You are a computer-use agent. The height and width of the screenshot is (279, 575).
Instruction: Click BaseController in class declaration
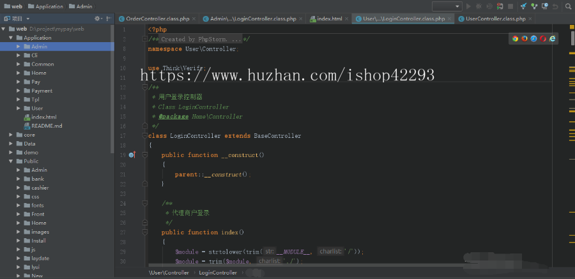coord(277,136)
